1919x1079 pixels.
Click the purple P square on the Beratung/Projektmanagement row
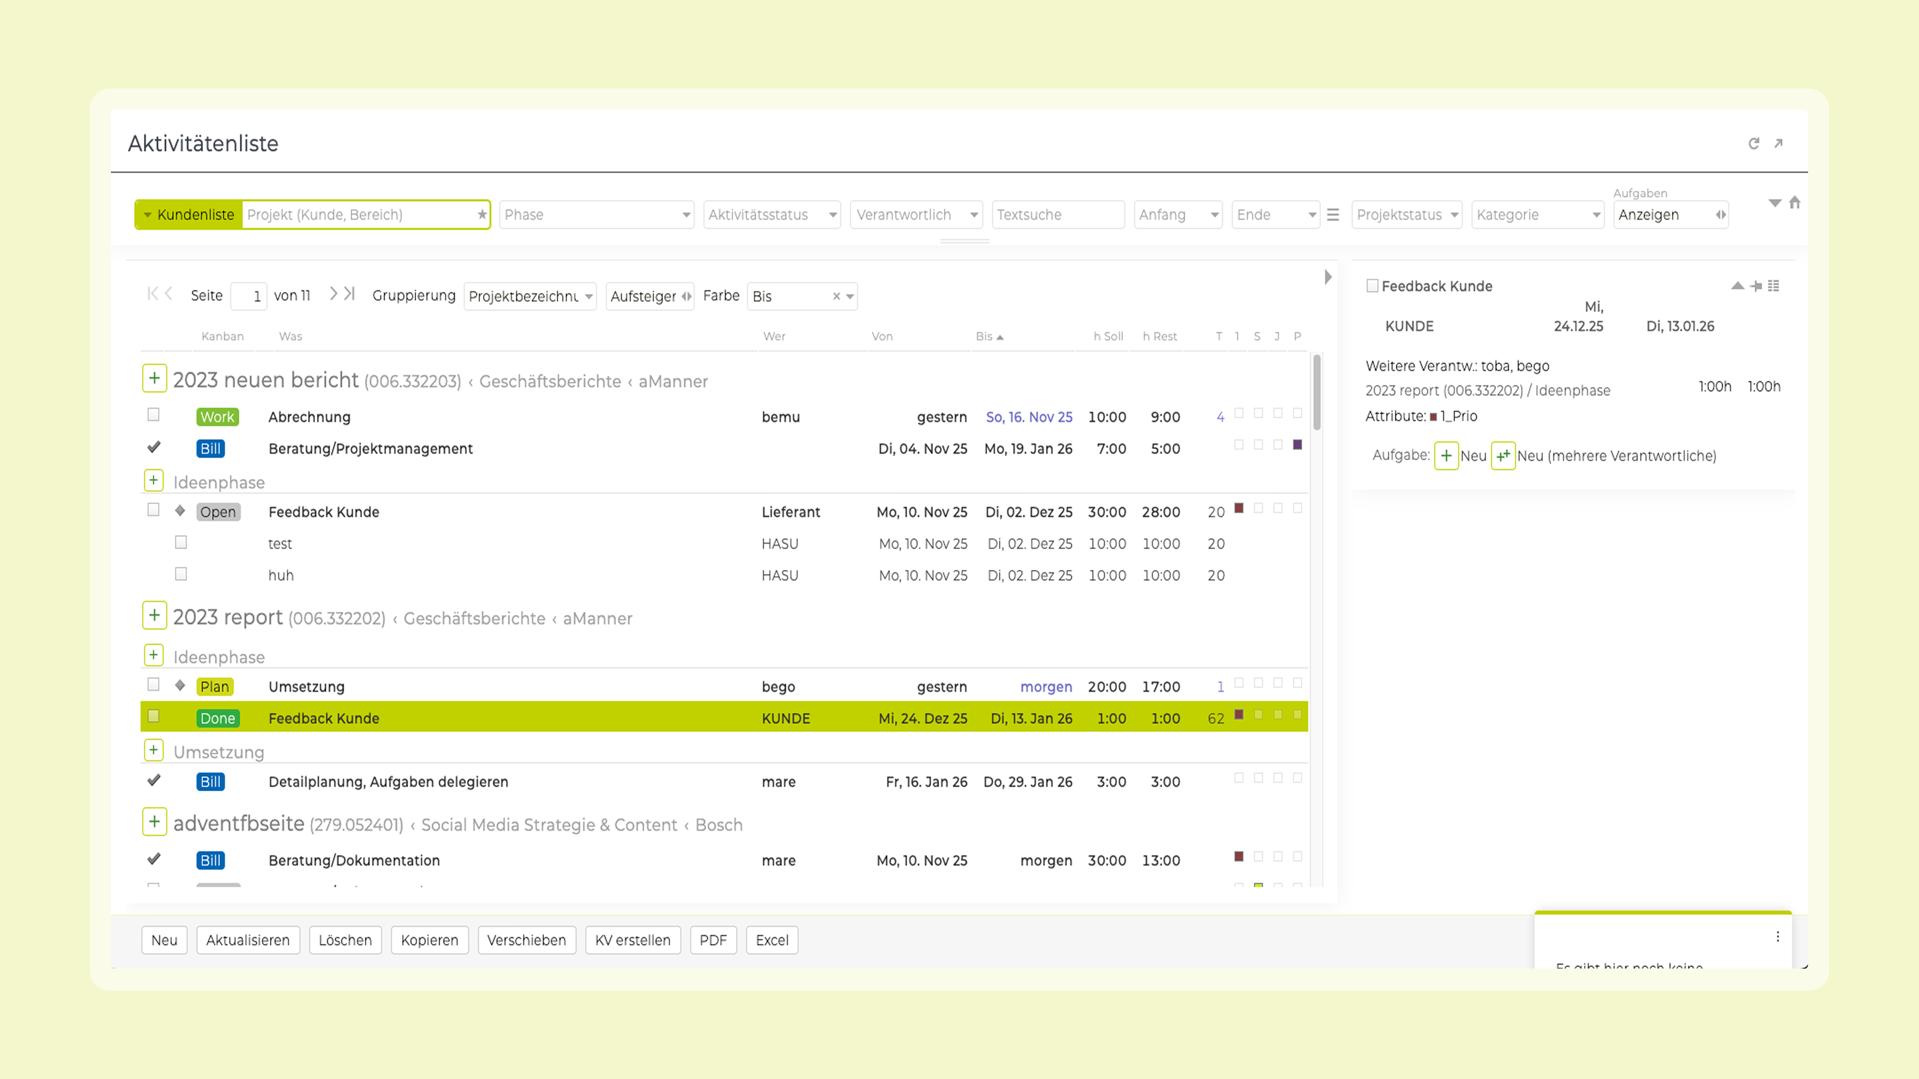pos(1297,445)
